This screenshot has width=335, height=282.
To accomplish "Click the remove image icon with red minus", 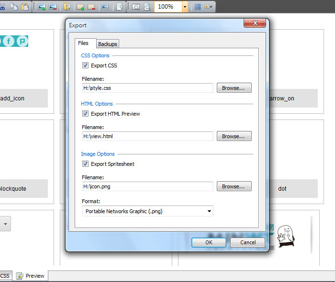I will 53,7.
